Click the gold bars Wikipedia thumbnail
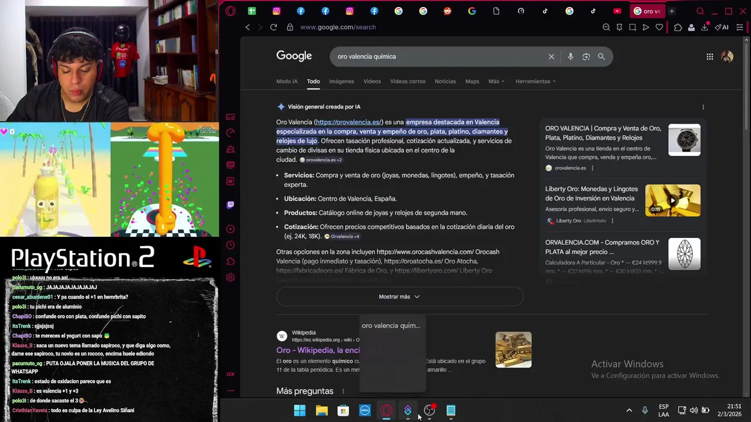Viewport: 751px width, 422px height. tap(513, 350)
